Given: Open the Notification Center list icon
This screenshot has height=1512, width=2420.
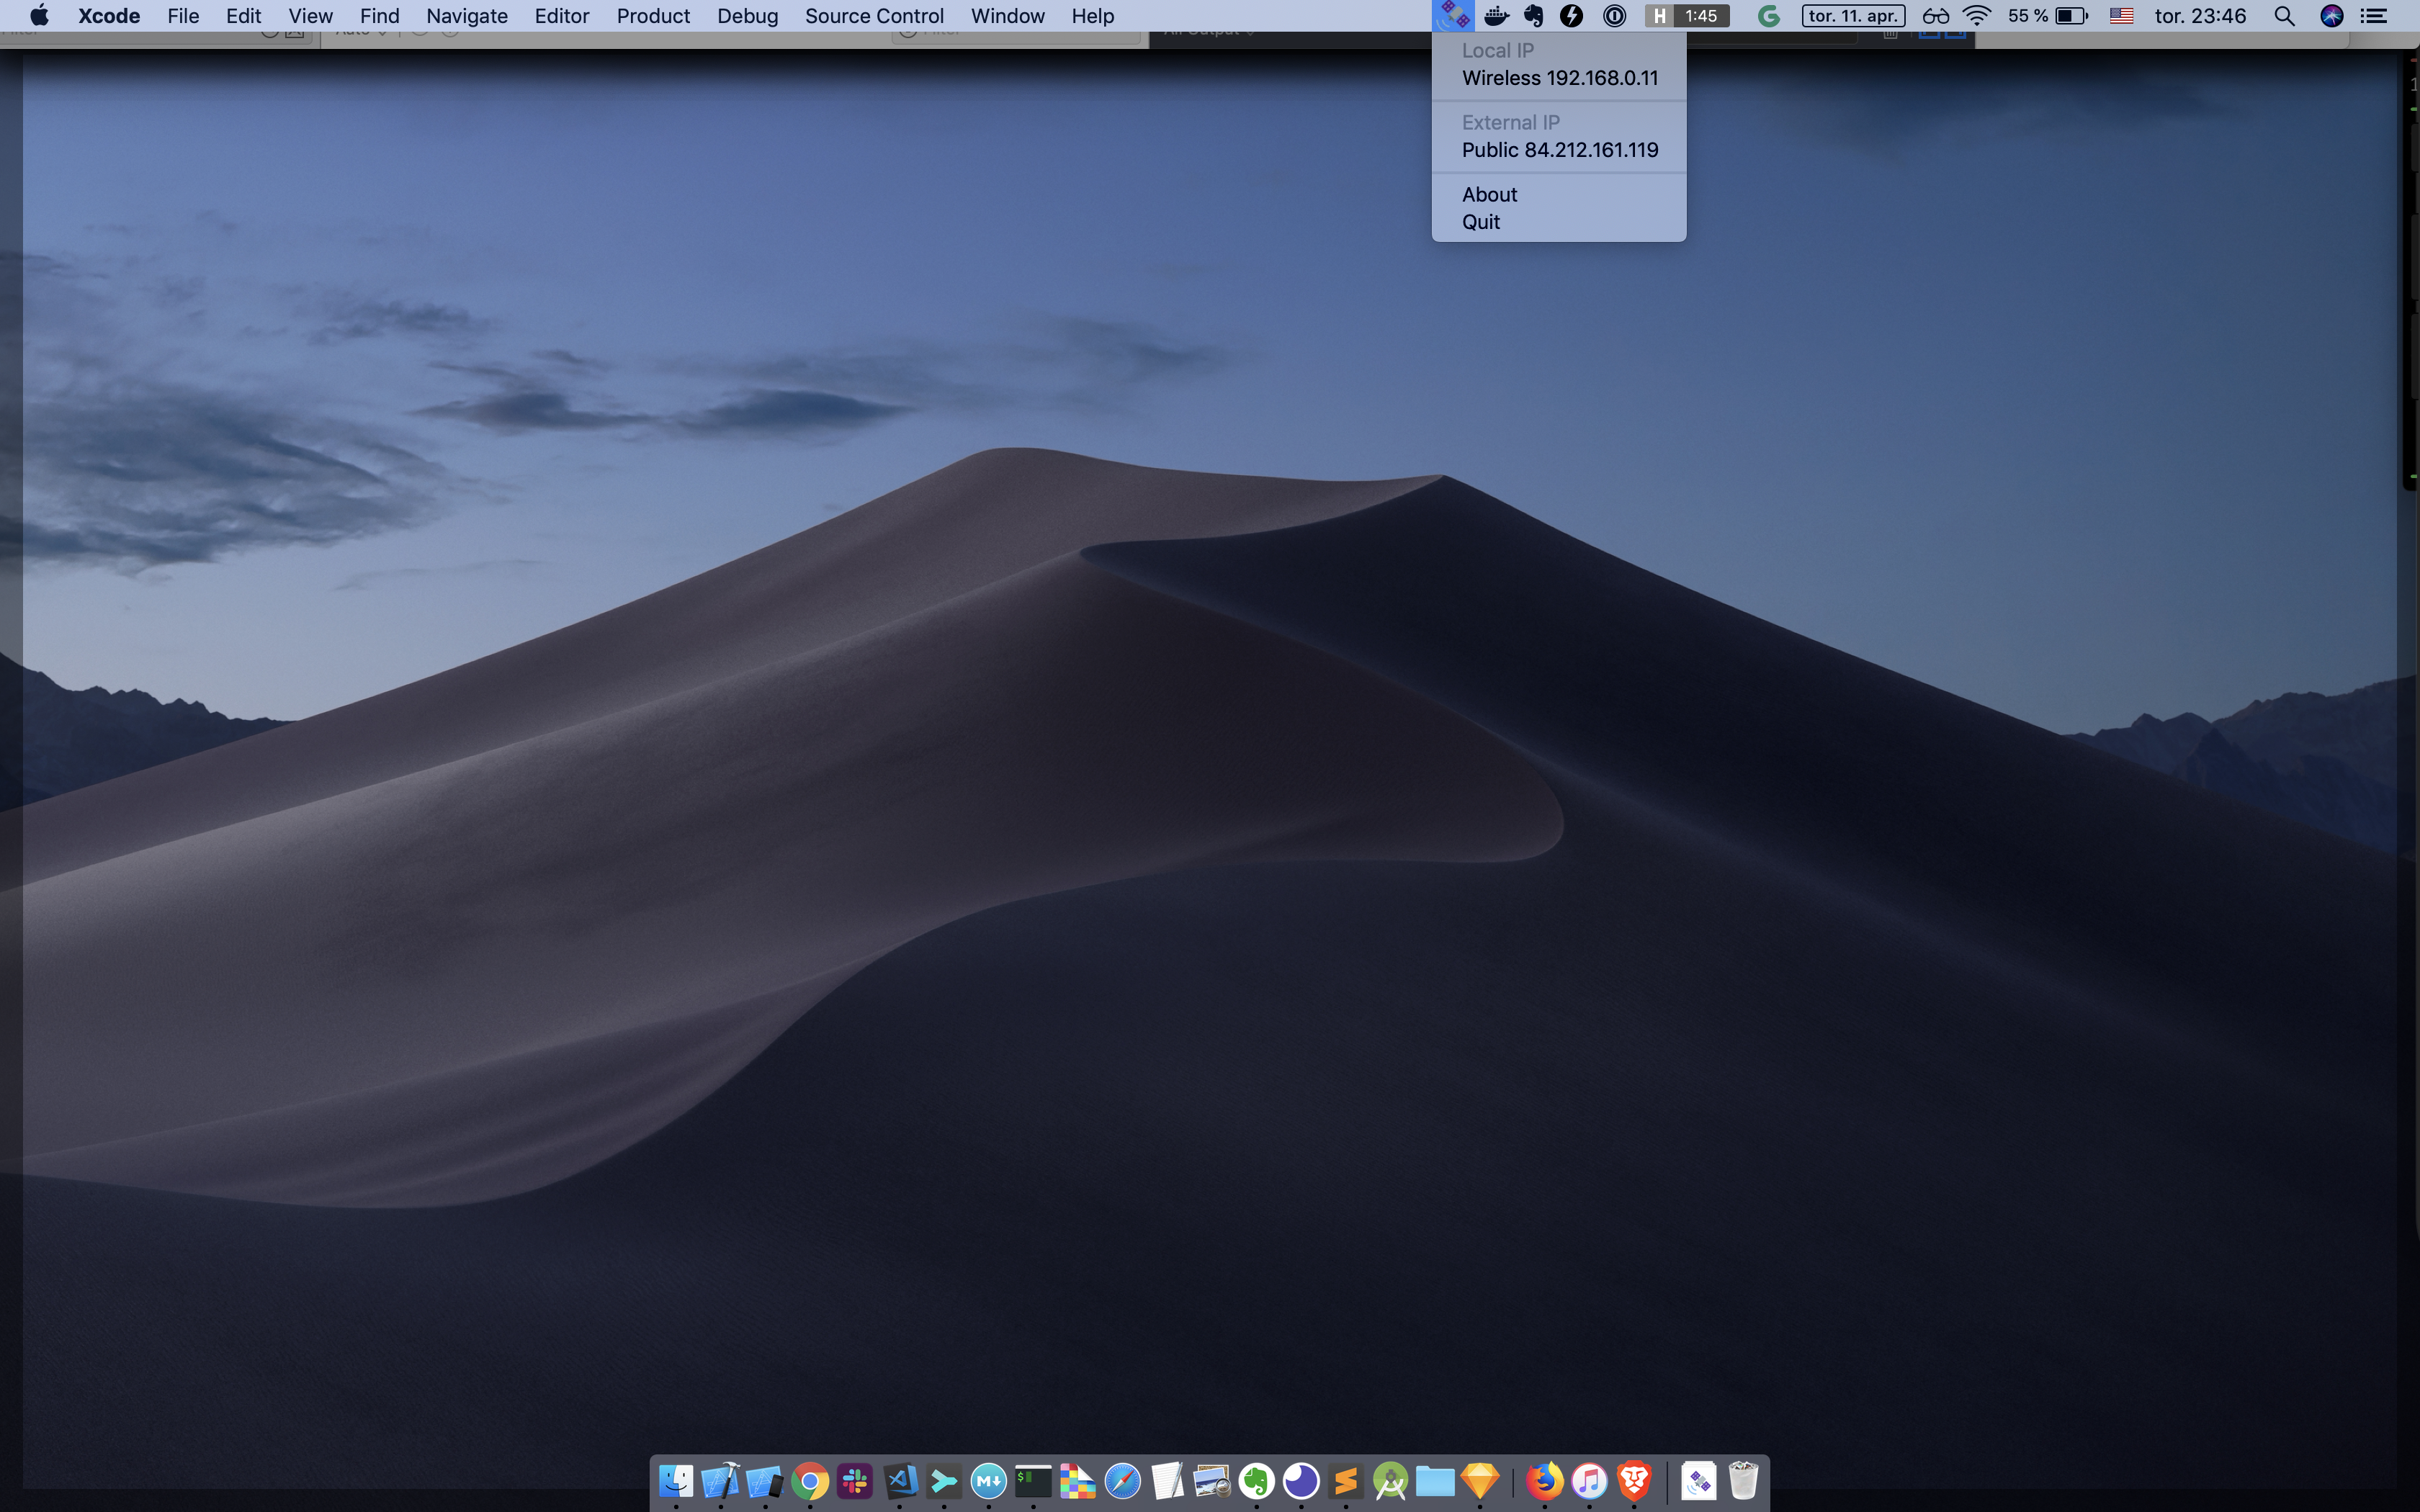Looking at the screenshot, I should tap(2374, 16).
